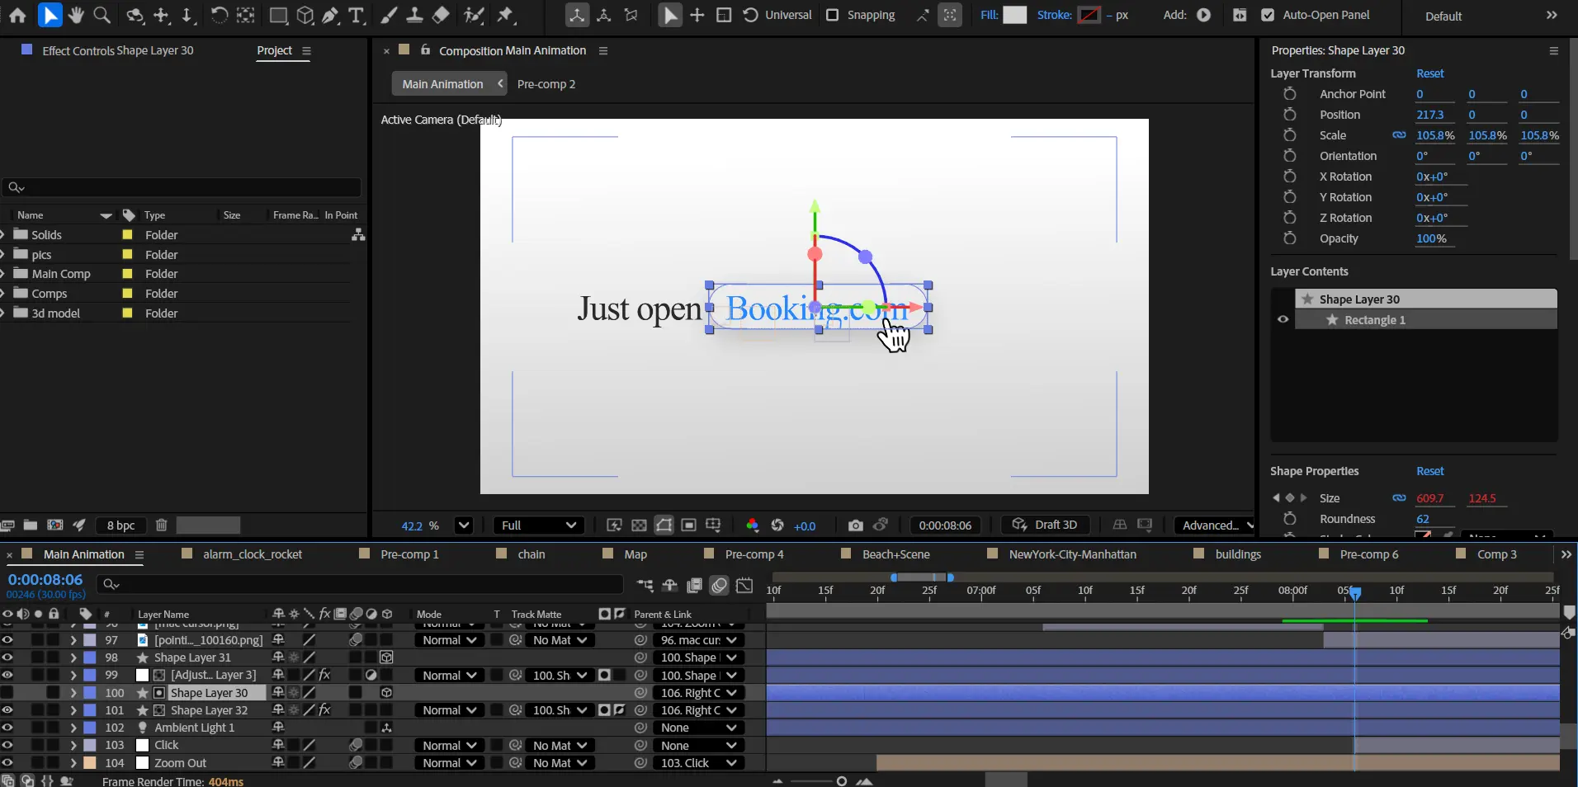Click the Draft 3D button
Image resolution: width=1578 pixels, height=787 pixels.
point(1045,525)
